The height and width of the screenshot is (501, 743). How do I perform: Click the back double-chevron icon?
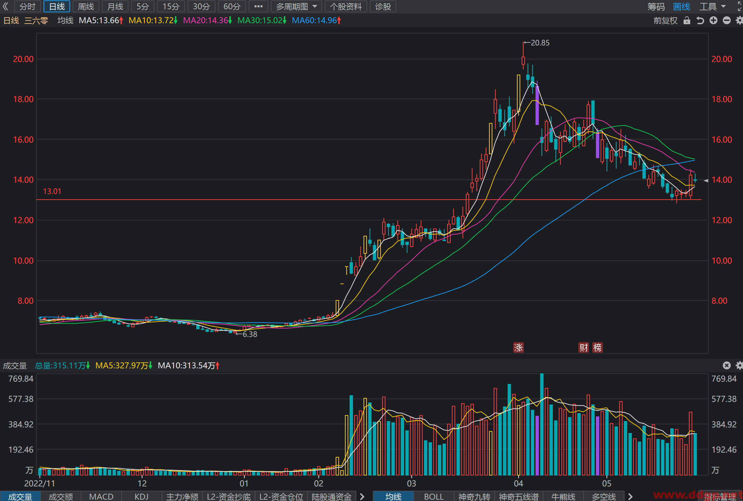(5, 6)
